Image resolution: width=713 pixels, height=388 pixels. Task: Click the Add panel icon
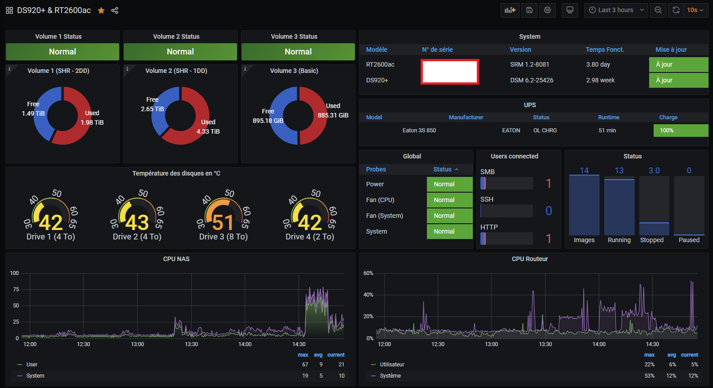(x=510, y=10)
